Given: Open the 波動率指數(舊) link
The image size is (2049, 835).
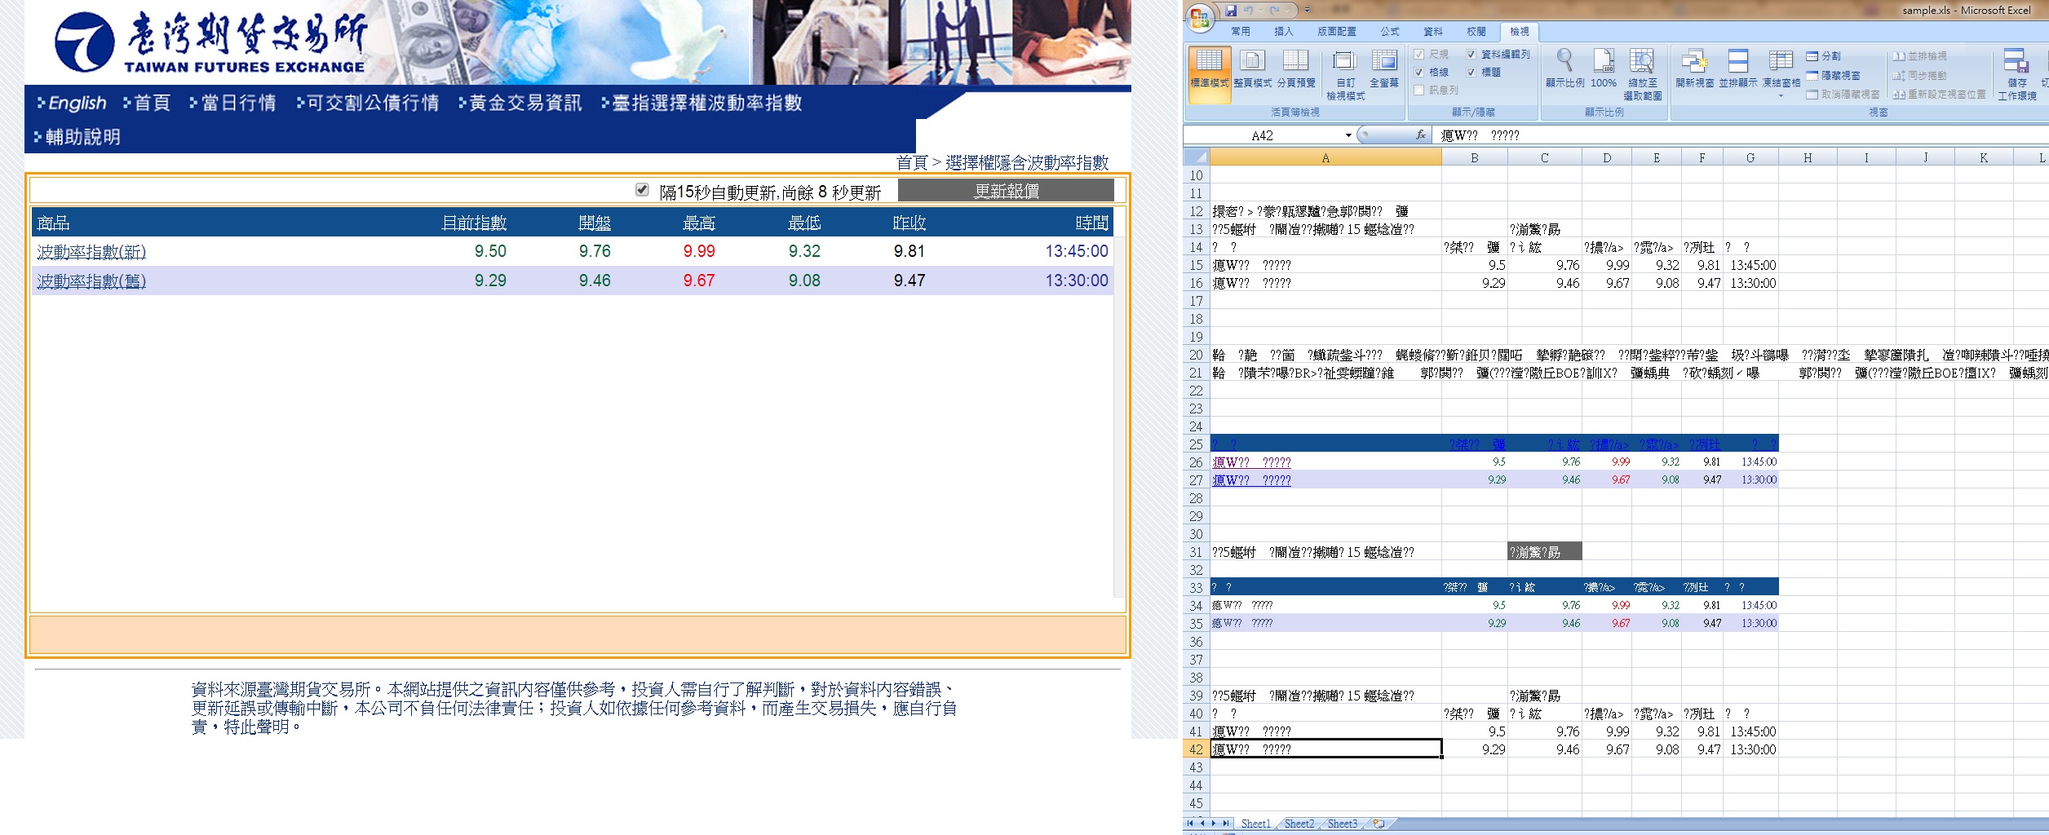Looking at the screenshot, I should 91,281.
